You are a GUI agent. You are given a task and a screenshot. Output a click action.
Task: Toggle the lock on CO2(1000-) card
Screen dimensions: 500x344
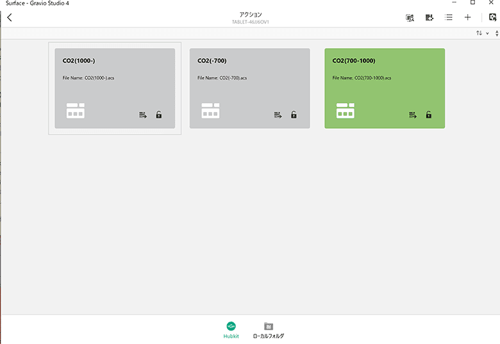(x=159, y=115)
